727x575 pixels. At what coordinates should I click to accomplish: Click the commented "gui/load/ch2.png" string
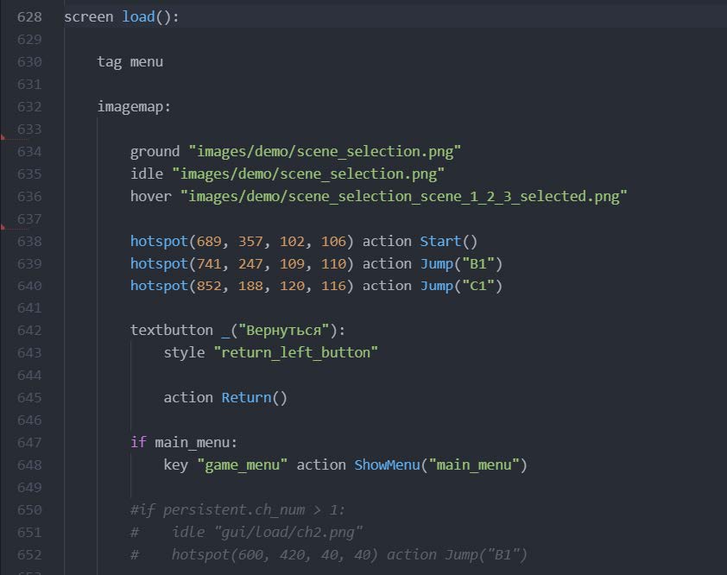point(288,533)
